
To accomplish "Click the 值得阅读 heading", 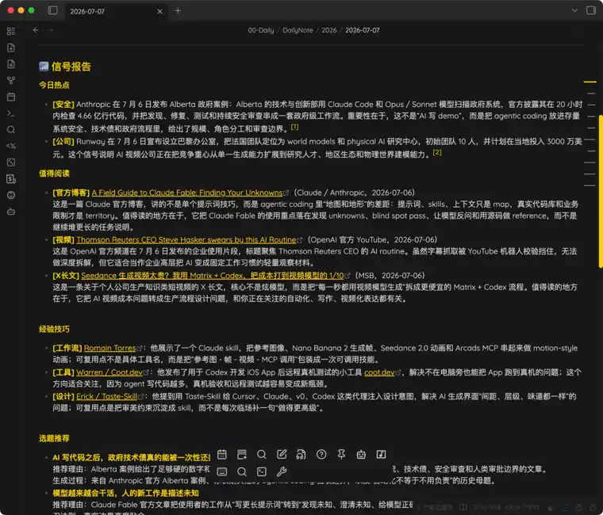I will pyautogui.click(x=54, y=174).
